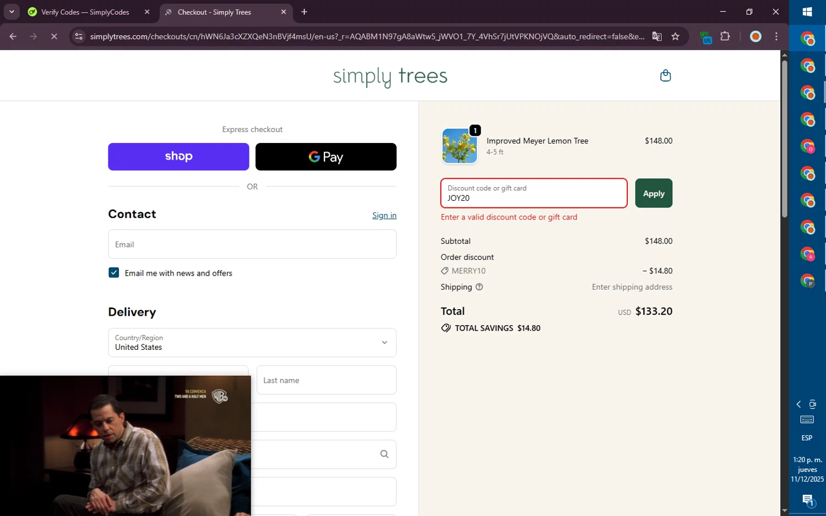Click the Meet Now camera tray icon
This screenshot has width=826, height=516.
click(813, 404)
